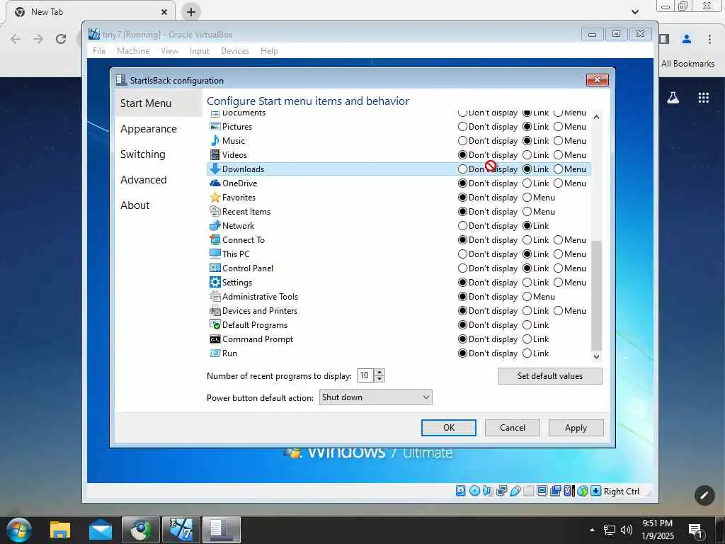Click the This PC monitor icon
725x544 pixels.
215,254
